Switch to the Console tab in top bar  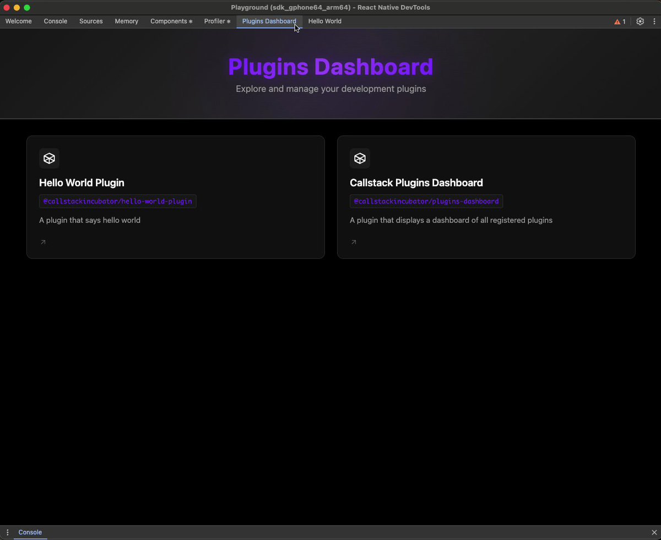tap(56, 21)
